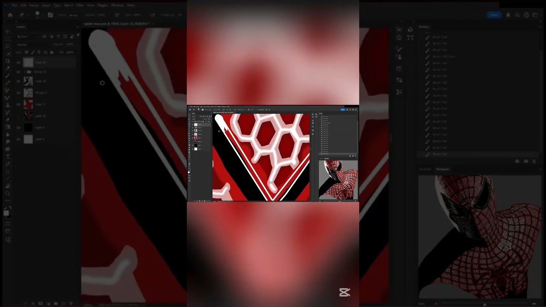Image resolution: width=546 pixels, height=307 pixels.
Task: Click search magnifier icon in dimmed background
Action: [517, 15]
